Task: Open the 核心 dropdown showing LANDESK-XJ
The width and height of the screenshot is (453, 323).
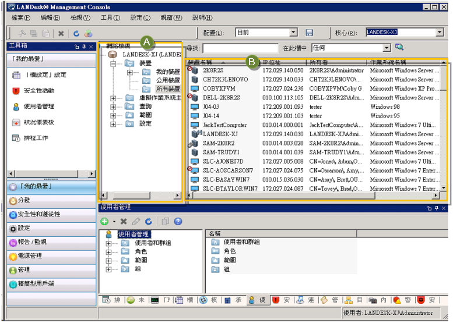Action: point(440,32)
